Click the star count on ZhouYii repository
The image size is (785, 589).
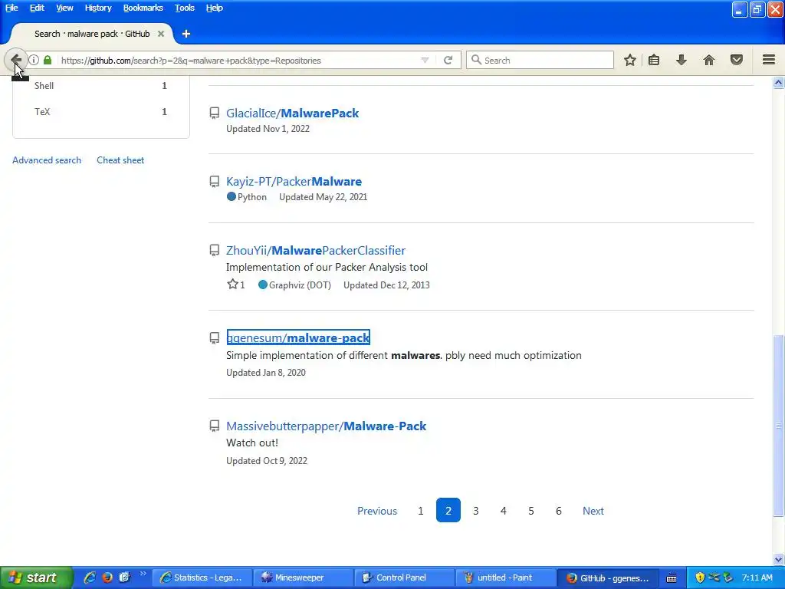tap(236, 285)
